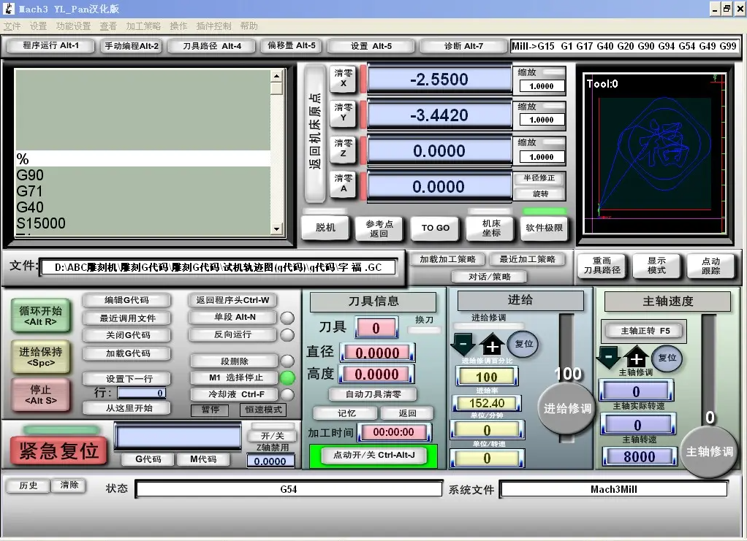The image size is (747, 541).
Task: Hit the 紧急复位 emergency reset button
Action: tap(58, 450)
